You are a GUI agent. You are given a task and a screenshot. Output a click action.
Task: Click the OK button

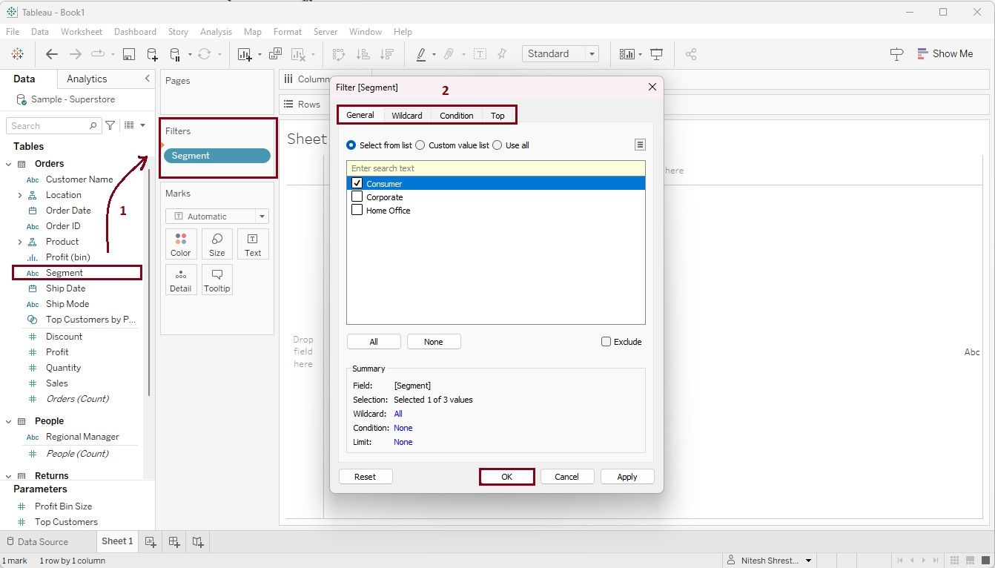point(506,477)
